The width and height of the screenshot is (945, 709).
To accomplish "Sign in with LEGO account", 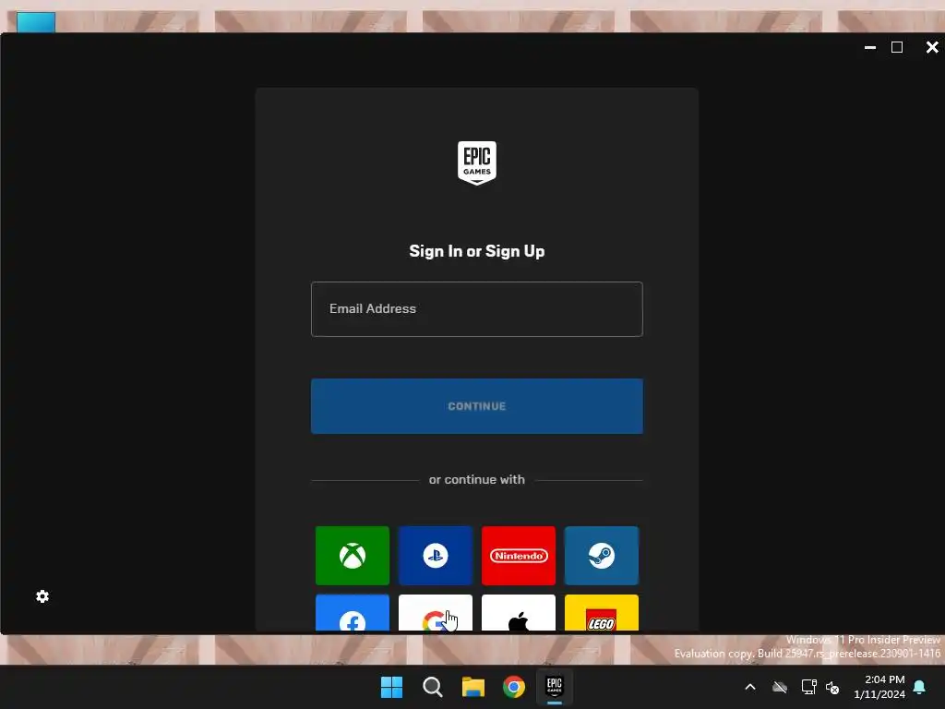I will 602,613.
